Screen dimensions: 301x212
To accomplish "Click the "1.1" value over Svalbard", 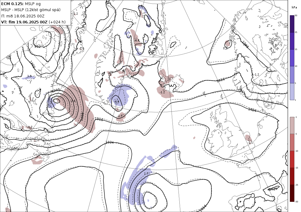I will pos(225,48).
